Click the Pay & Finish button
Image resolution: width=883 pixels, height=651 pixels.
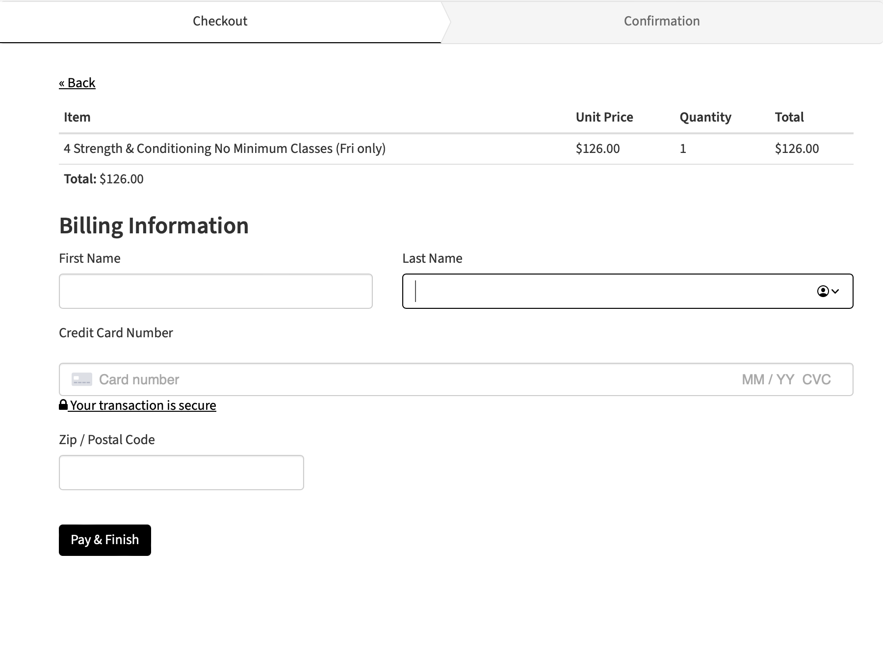pos(105,540)
